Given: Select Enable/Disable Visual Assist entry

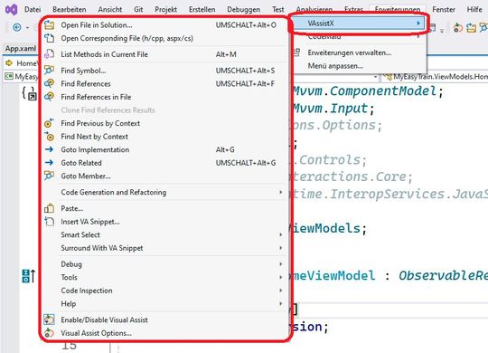Looking at the screenshot, I should click(x=164, y=320).
